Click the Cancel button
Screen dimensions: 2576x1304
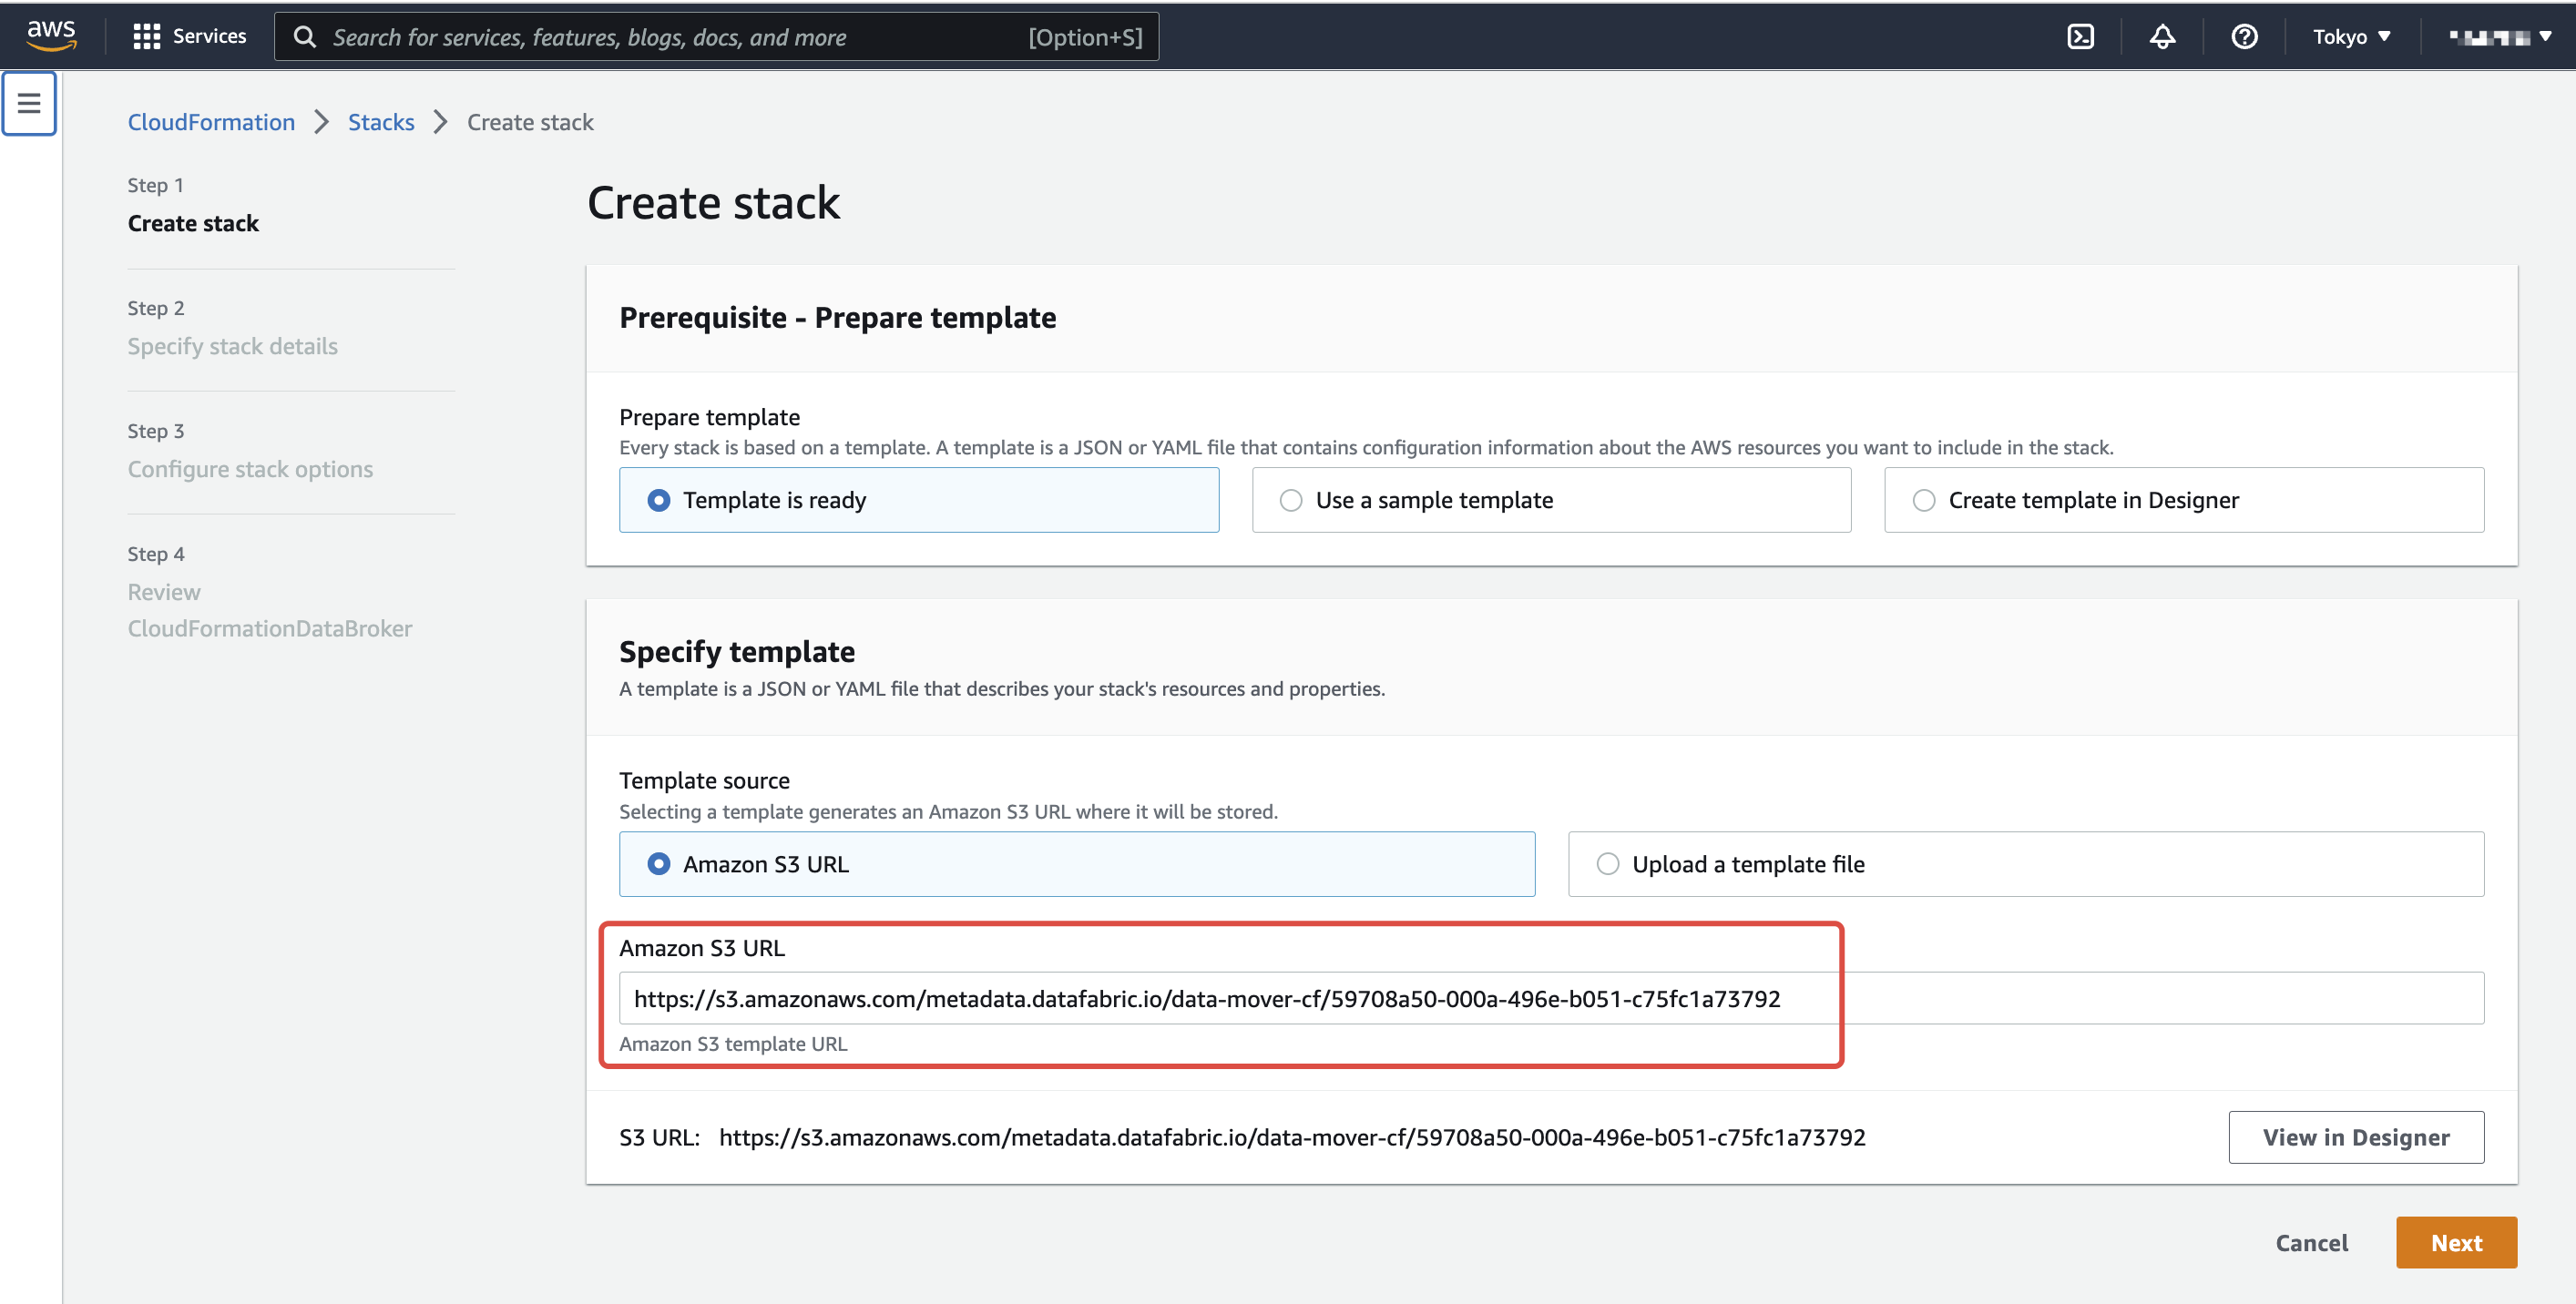2311,1242
